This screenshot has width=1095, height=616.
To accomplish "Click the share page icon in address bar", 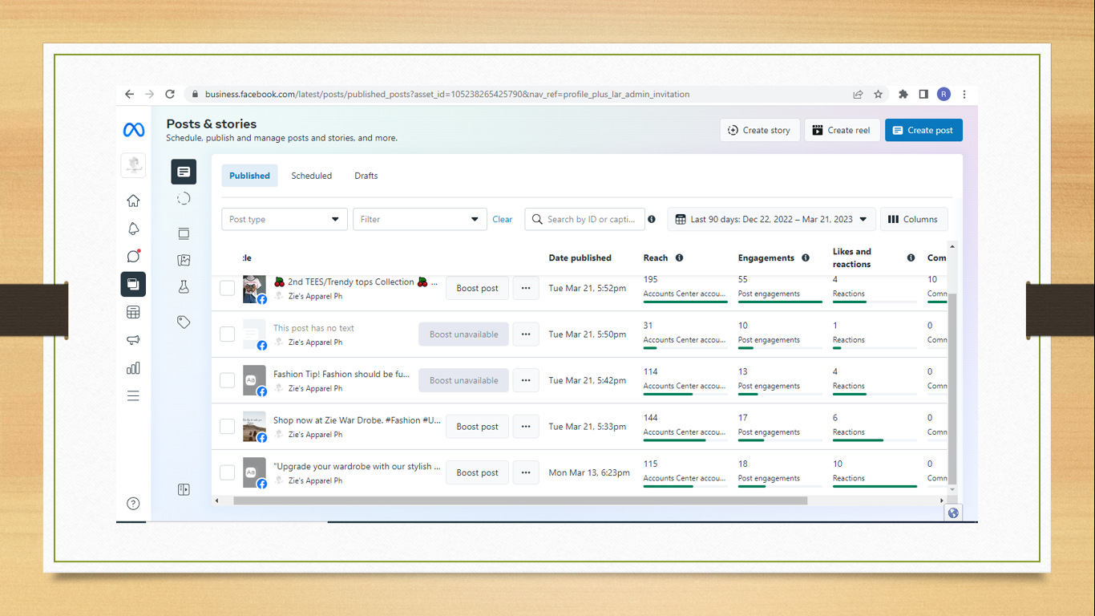I will point(858,94).
